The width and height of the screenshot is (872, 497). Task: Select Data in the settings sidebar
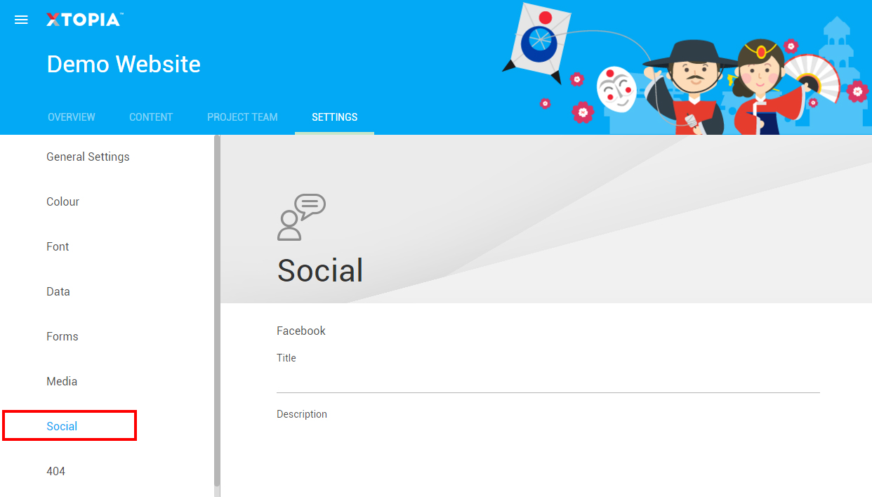(58, 291)
